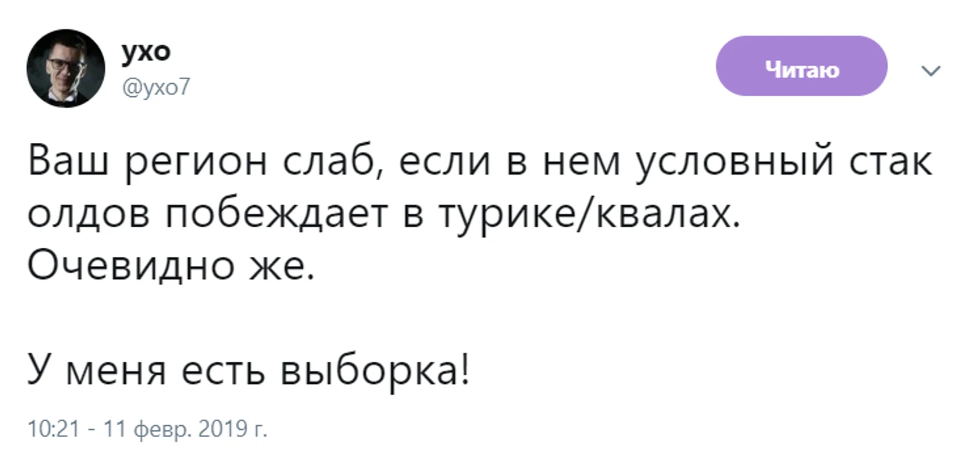Screen dimensions: 970x461
Task: Click the word Очевидно in the tweet
Action: point(130,269)
